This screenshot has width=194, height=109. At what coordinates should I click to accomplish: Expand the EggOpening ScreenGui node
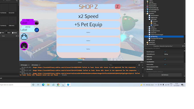click(x=147, y=17)
